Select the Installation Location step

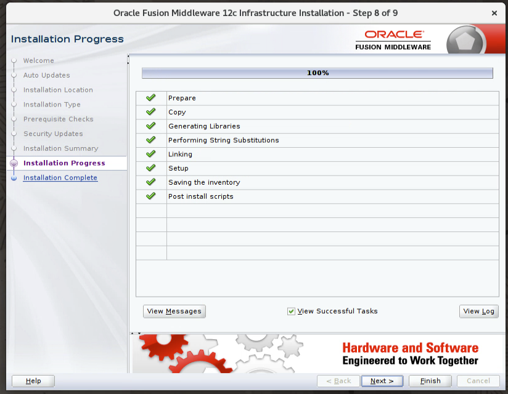[x=58, y=90]
